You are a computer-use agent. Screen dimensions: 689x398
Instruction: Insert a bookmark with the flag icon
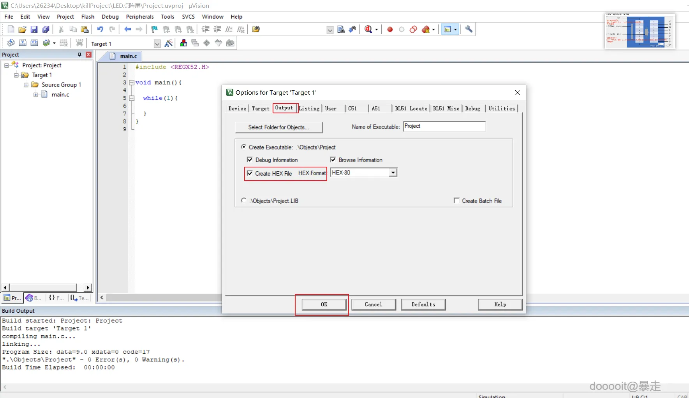(155, 29)
